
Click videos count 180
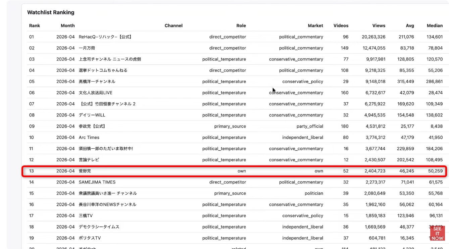tap(345, 126)
